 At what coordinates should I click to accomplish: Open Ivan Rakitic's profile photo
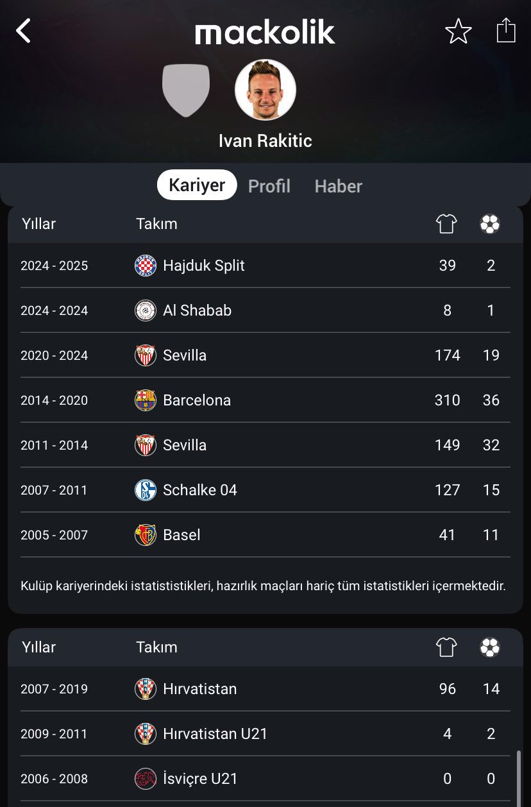coord(265,90)
